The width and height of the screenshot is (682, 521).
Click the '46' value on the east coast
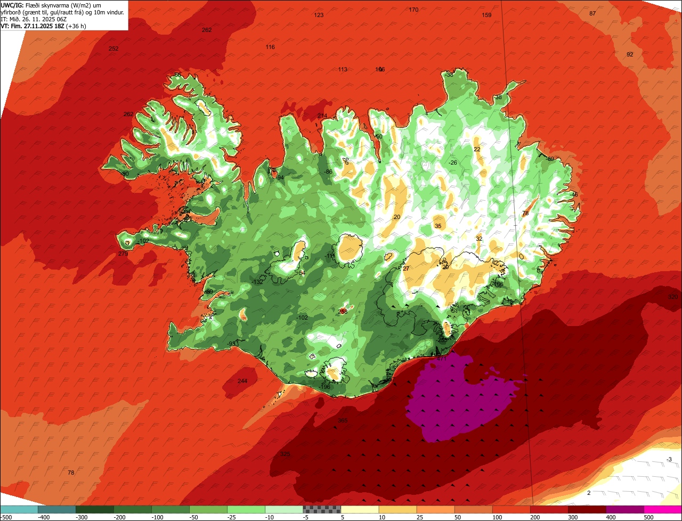(x=574, y=194)
